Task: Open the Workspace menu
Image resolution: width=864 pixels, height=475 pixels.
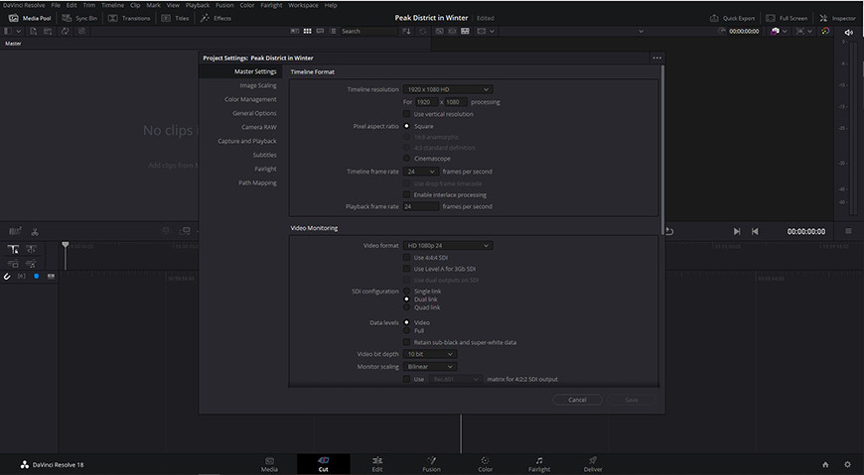Action: click(x=303, y=5)
